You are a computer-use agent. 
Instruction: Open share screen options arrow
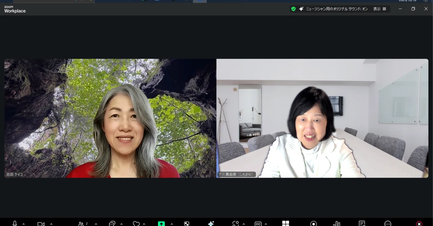[x=172, y=224]
